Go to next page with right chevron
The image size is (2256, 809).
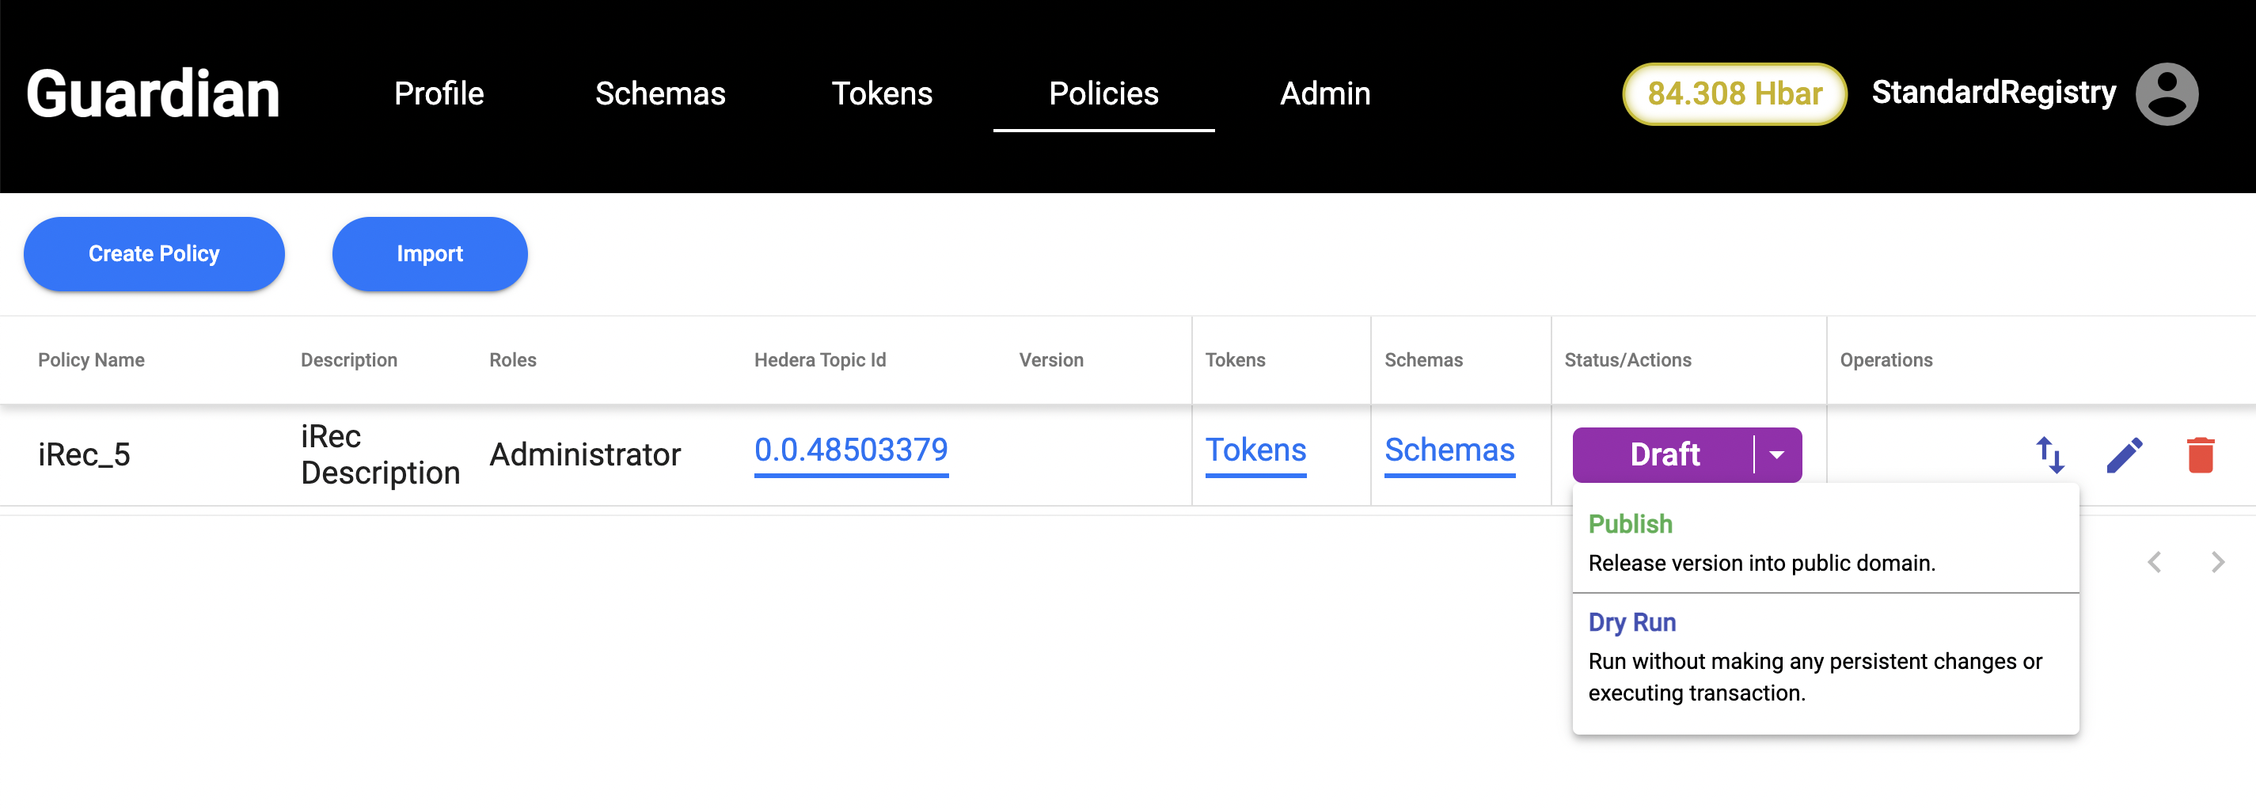click(2217, 562)
